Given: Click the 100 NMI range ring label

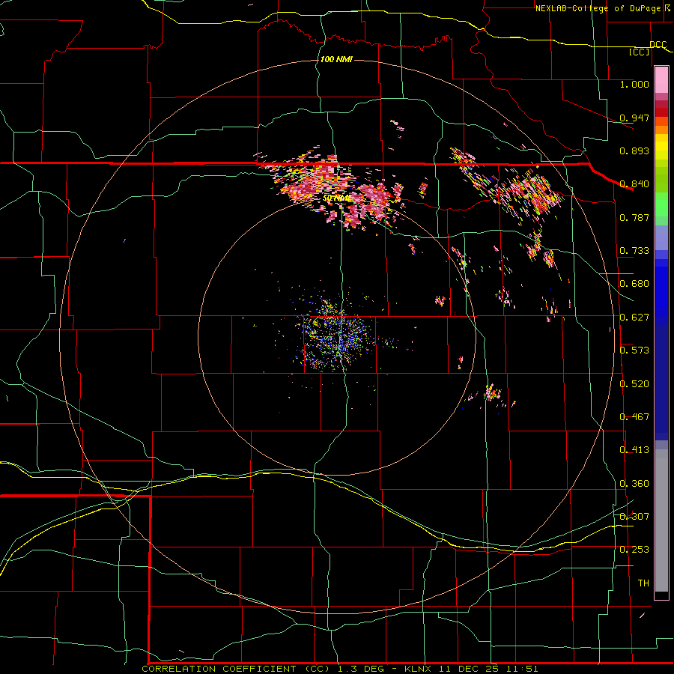Looking at the screenshot, I should pyautogui.click(x=336, y=59).
